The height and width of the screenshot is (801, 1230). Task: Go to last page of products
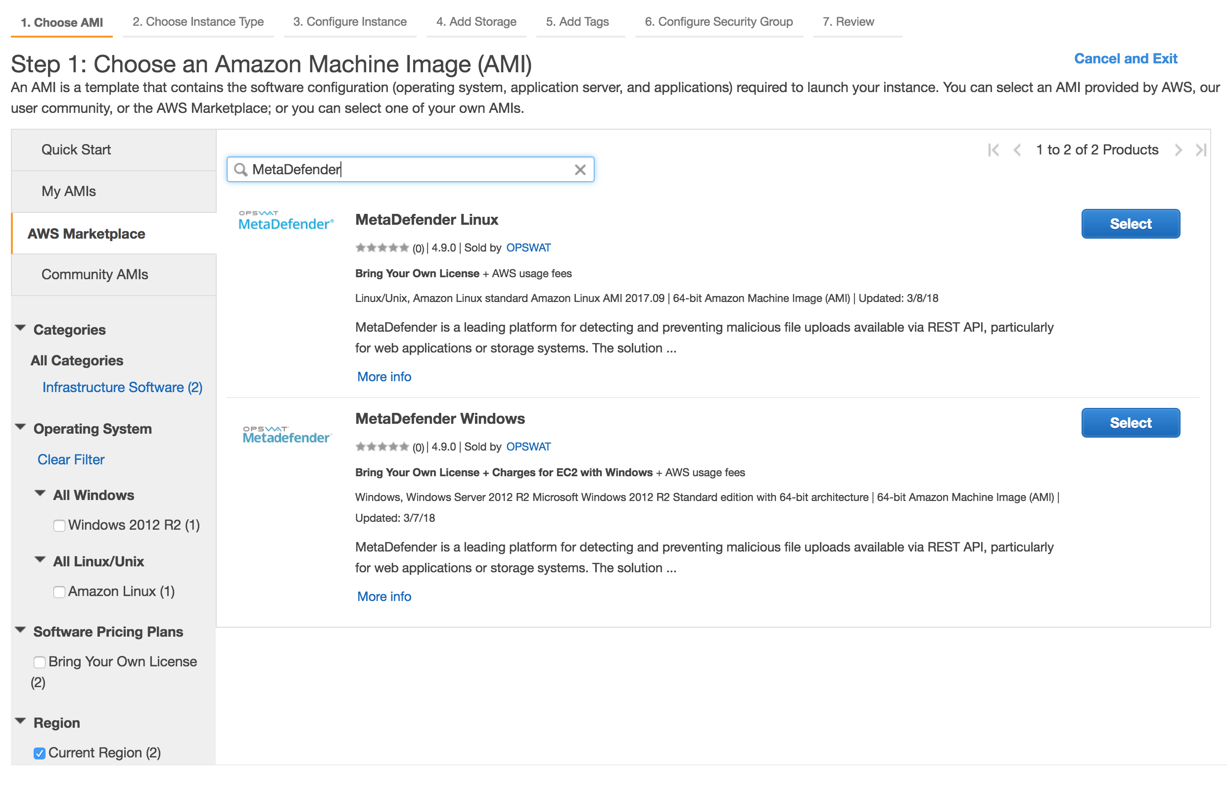click(x=1202, y=150)
